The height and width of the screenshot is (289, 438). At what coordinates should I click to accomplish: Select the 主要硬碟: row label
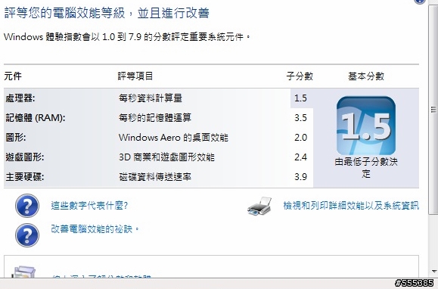click(x=24, y=177)
